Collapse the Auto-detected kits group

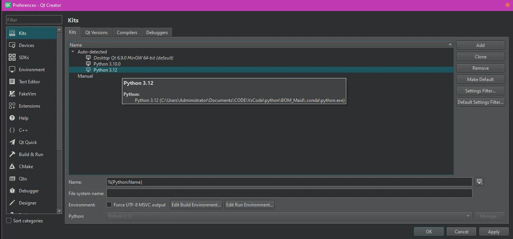[73, 52]
